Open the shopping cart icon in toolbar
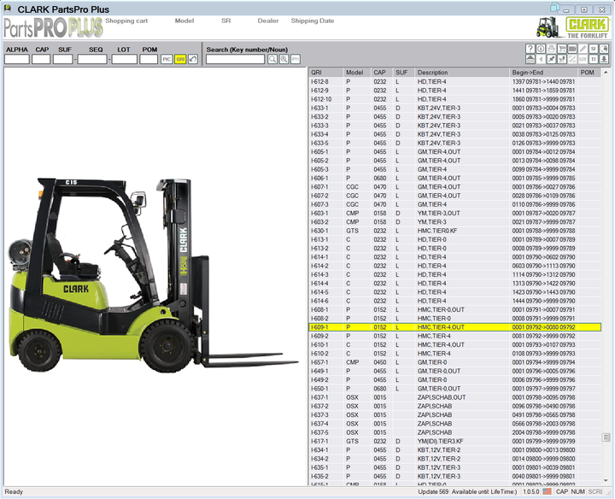Screen dimensions: 615x499 click(562, 49)
